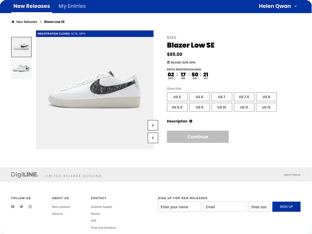312x234 pixels.
Task: Select the second shoe thumbnail image
Action: [21, 69]
